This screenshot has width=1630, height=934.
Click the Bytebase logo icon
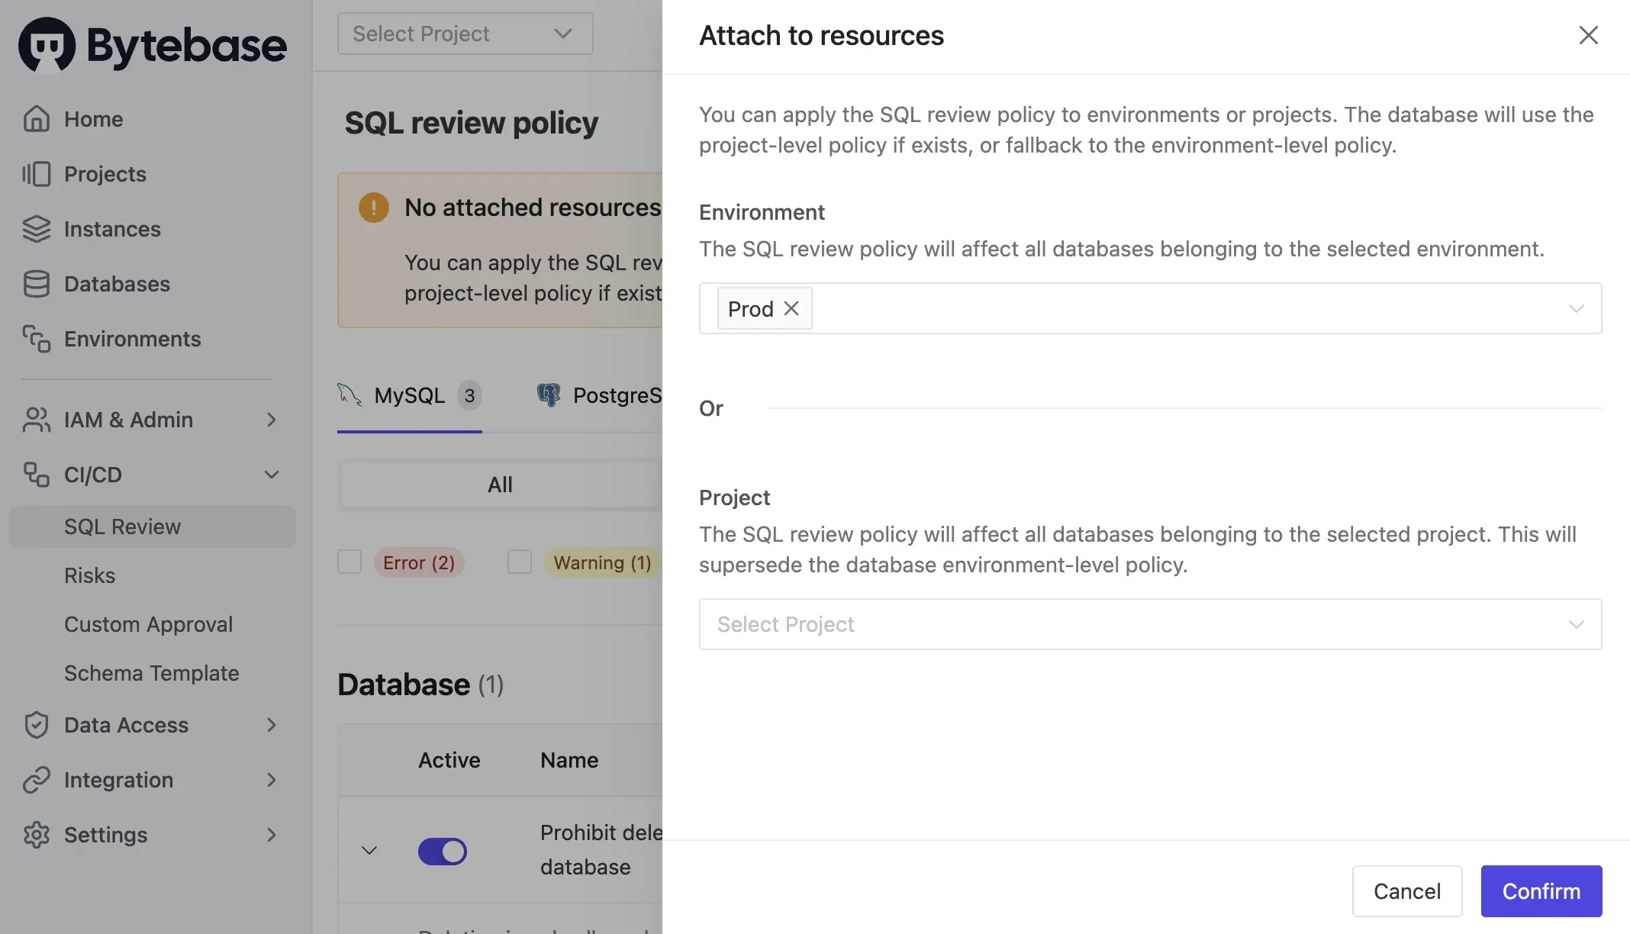click(47, 44)
